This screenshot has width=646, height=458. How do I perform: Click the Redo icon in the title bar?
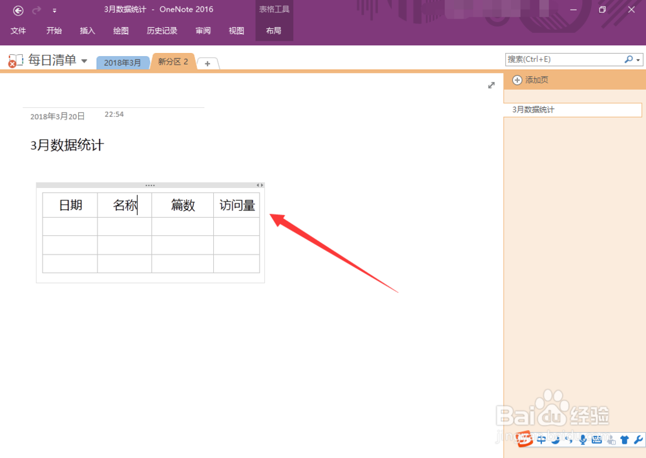(x=37, y=10)
